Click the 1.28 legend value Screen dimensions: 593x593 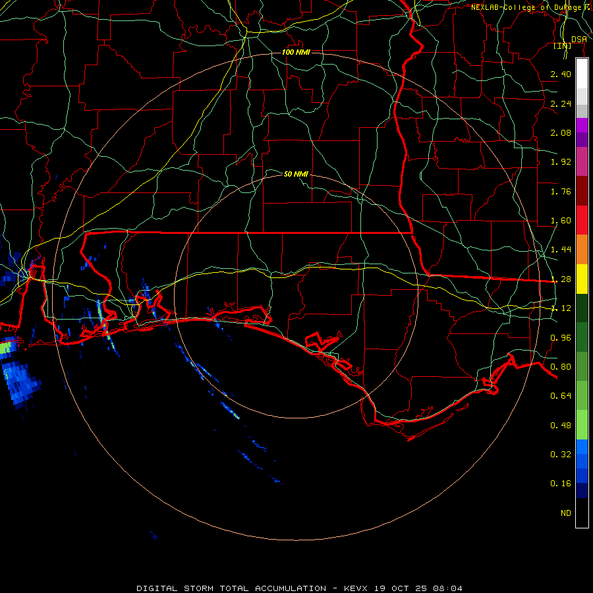tap(561, 279)
